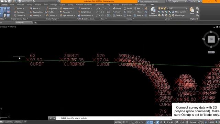Screen dimensions: 220x124
Task: Select the Copy tool
Action: click(x=117, y=12)
